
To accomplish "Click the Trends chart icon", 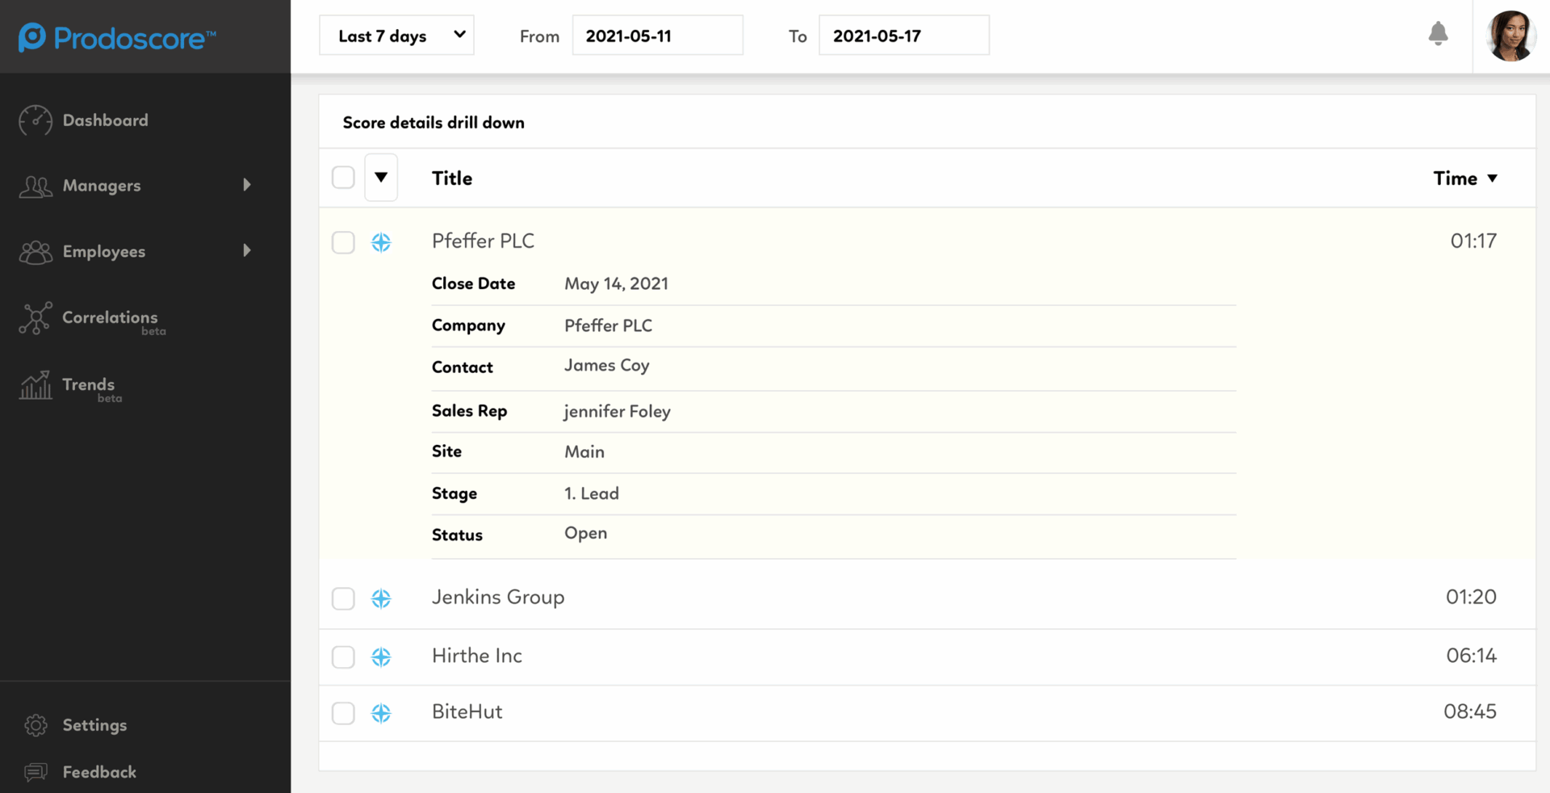I will [36, 385].
